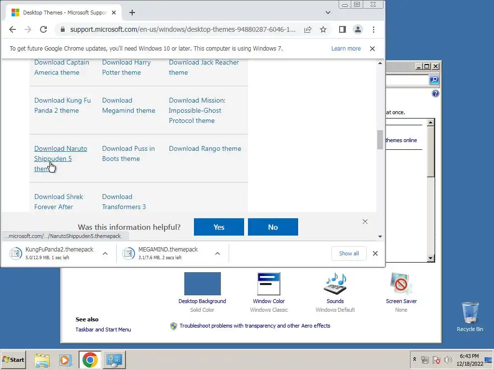
Task: Switch to Chrome via its taskbar icon
Action: [90, 360]
